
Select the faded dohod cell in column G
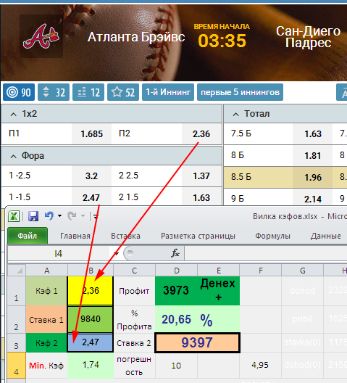(303, 291)
